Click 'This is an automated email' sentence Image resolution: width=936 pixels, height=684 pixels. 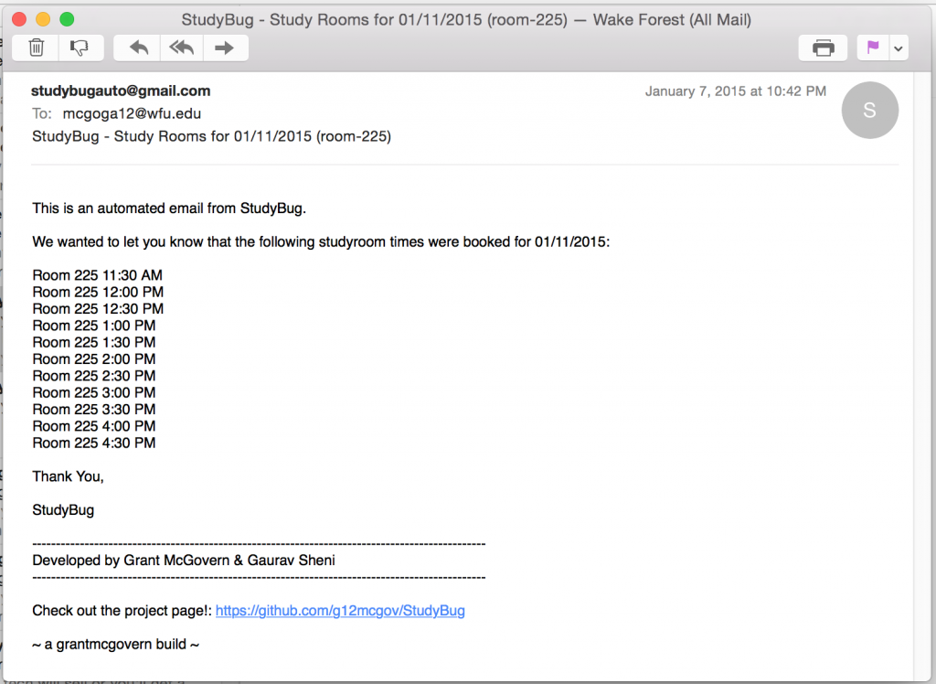click(x=169, y=208)
